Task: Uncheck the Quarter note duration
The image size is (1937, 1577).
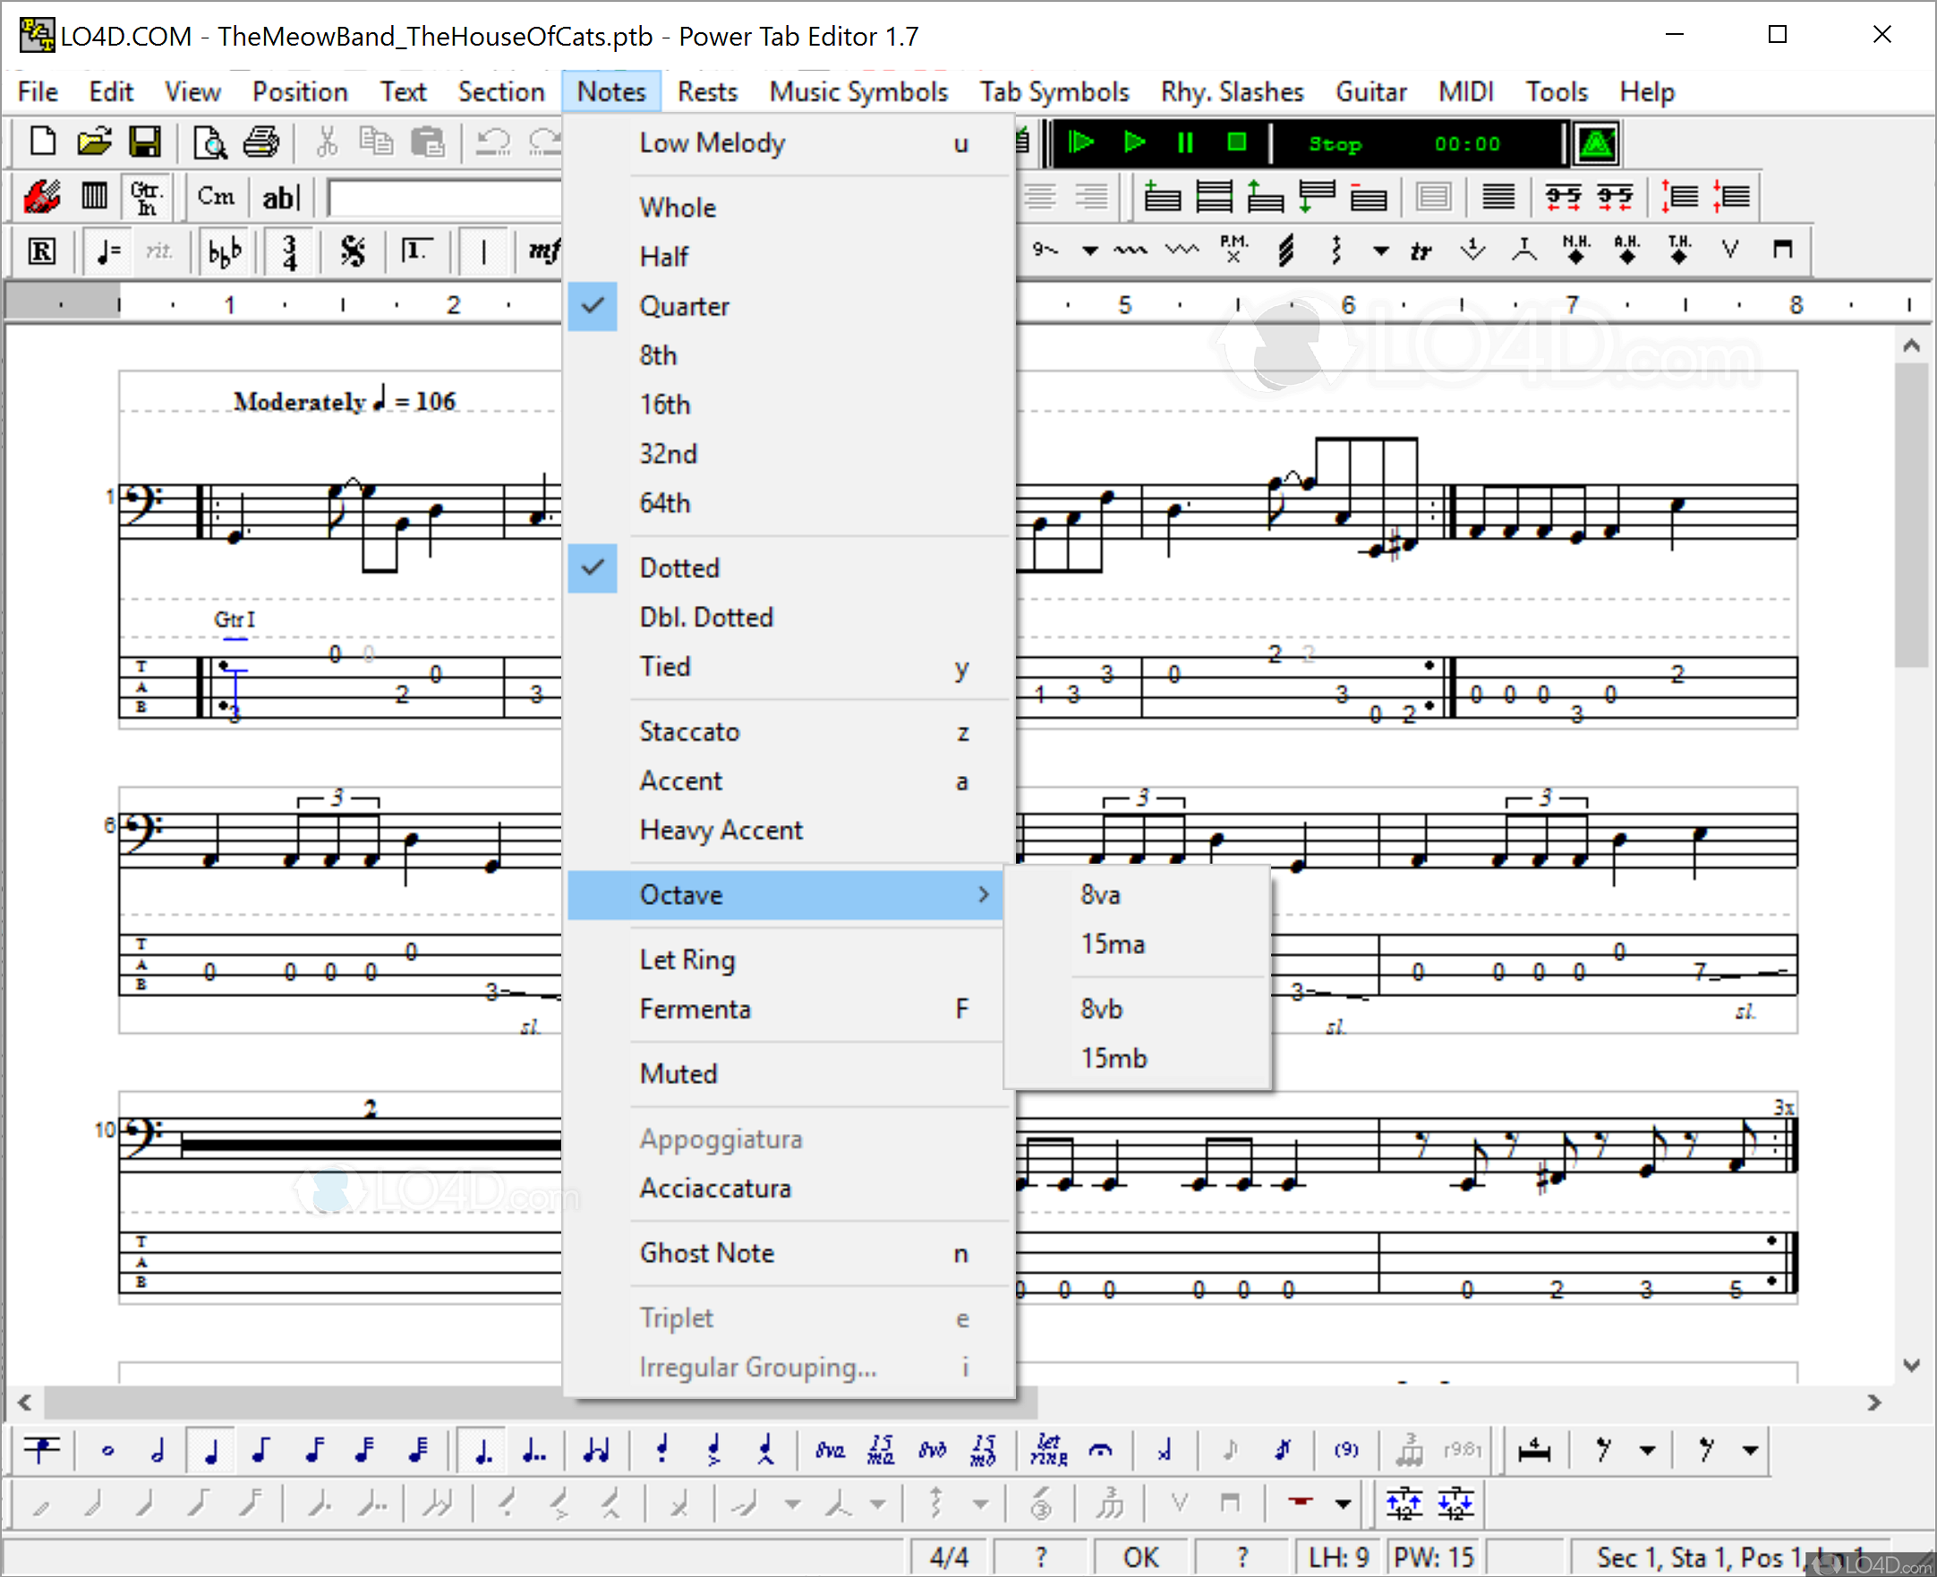Action: (x=684, y=306)
